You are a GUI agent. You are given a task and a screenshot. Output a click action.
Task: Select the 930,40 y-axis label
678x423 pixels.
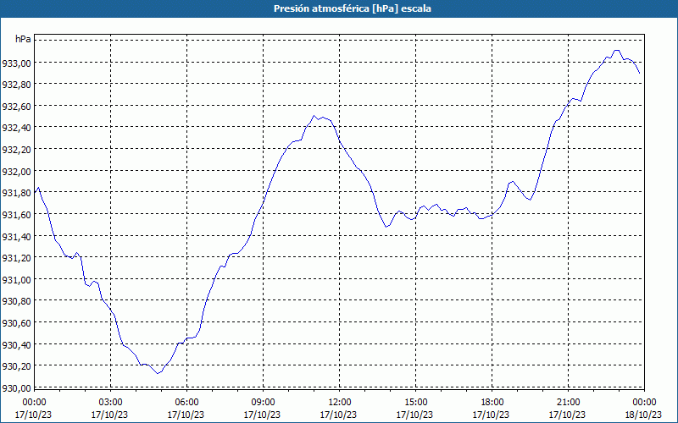[16, 345]
